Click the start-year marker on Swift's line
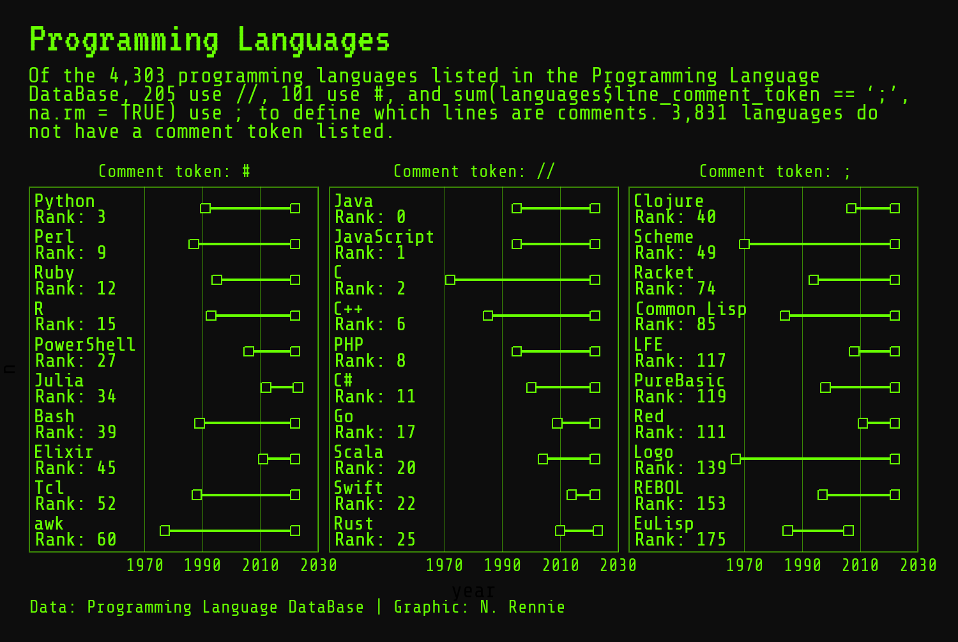 572,495
